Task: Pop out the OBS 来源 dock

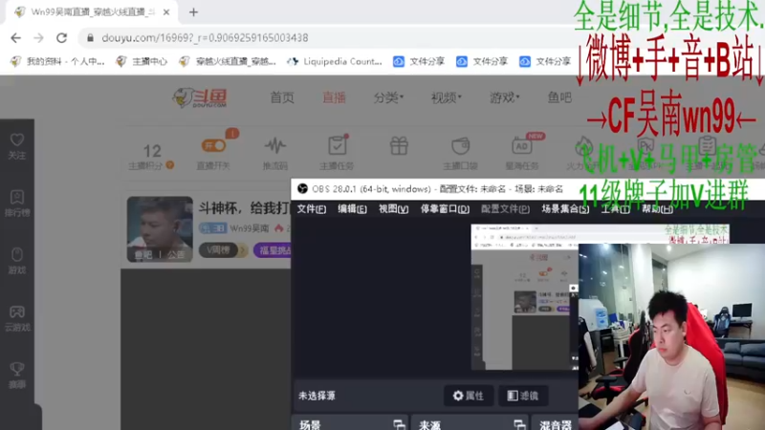Action: coord(519,424)
